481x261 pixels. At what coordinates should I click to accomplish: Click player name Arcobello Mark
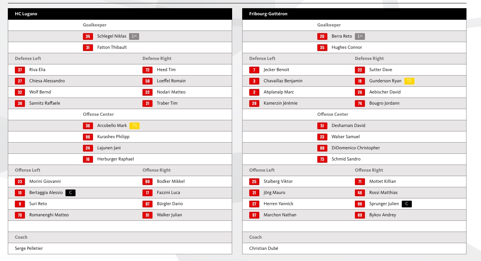[112, 125]
